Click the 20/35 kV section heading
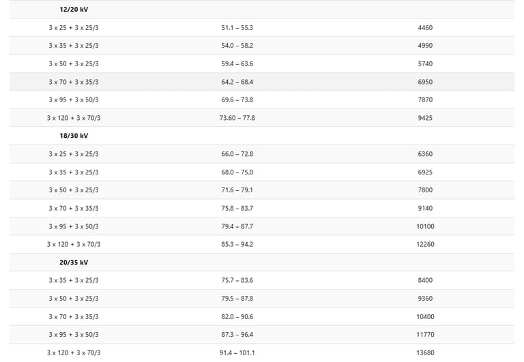Image resolution: width=524 pixels, height=362 pixels. click(74, 262)
